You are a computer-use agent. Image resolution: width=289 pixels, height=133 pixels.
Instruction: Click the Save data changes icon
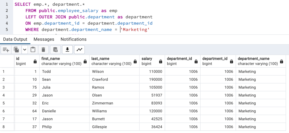(x=55, y=50)
